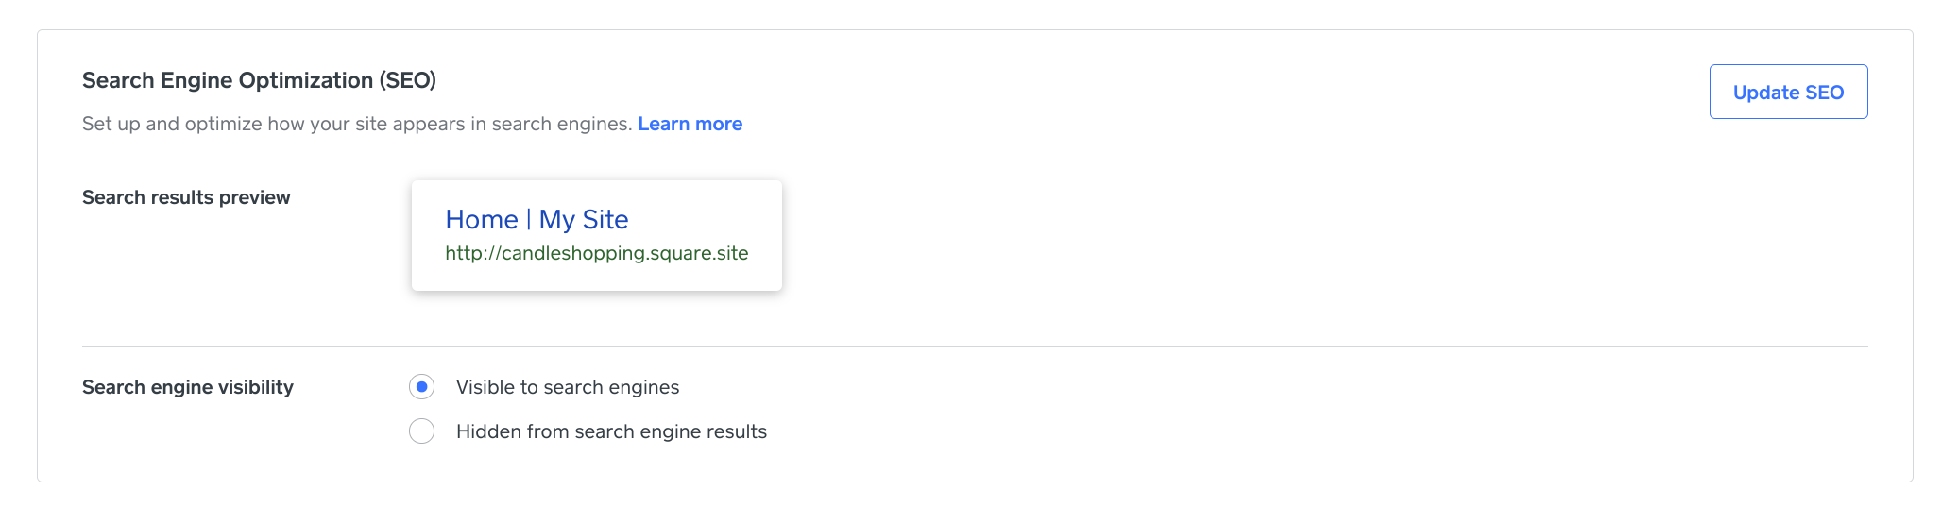The height and width of the screenshot is (507, 1942).
Task: Click the green candleshopping.square.site URL
Action: tap(624, 253)
